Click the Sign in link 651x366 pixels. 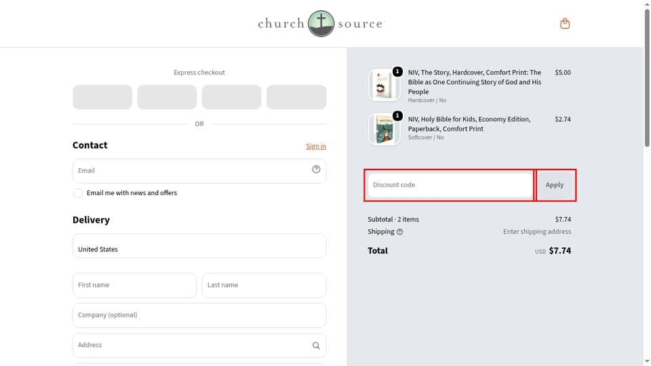pyautogui.click(x=316, y=146)
